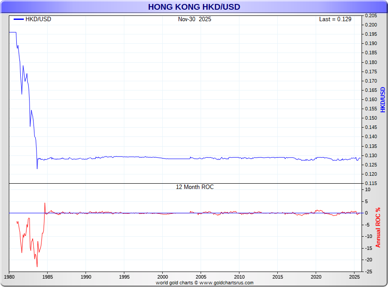
Task: Click the 1995 x-axis year label
Action: 124,277
